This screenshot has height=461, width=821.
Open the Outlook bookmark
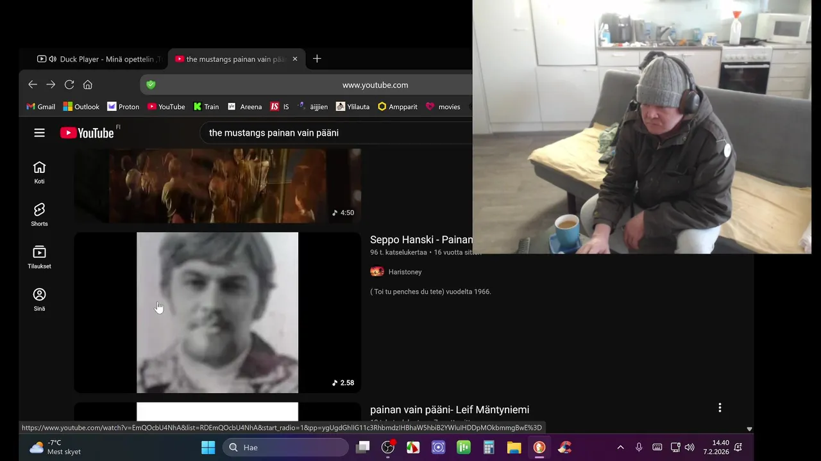81,107
